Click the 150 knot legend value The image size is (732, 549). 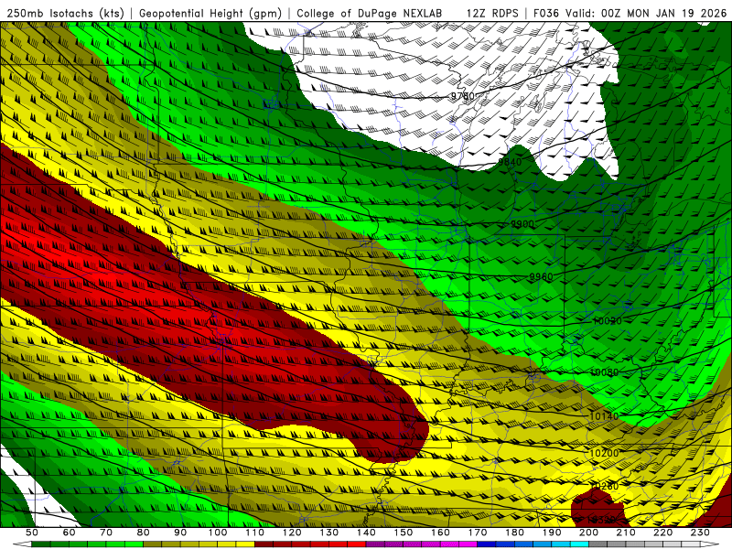[x=404, y=533]
